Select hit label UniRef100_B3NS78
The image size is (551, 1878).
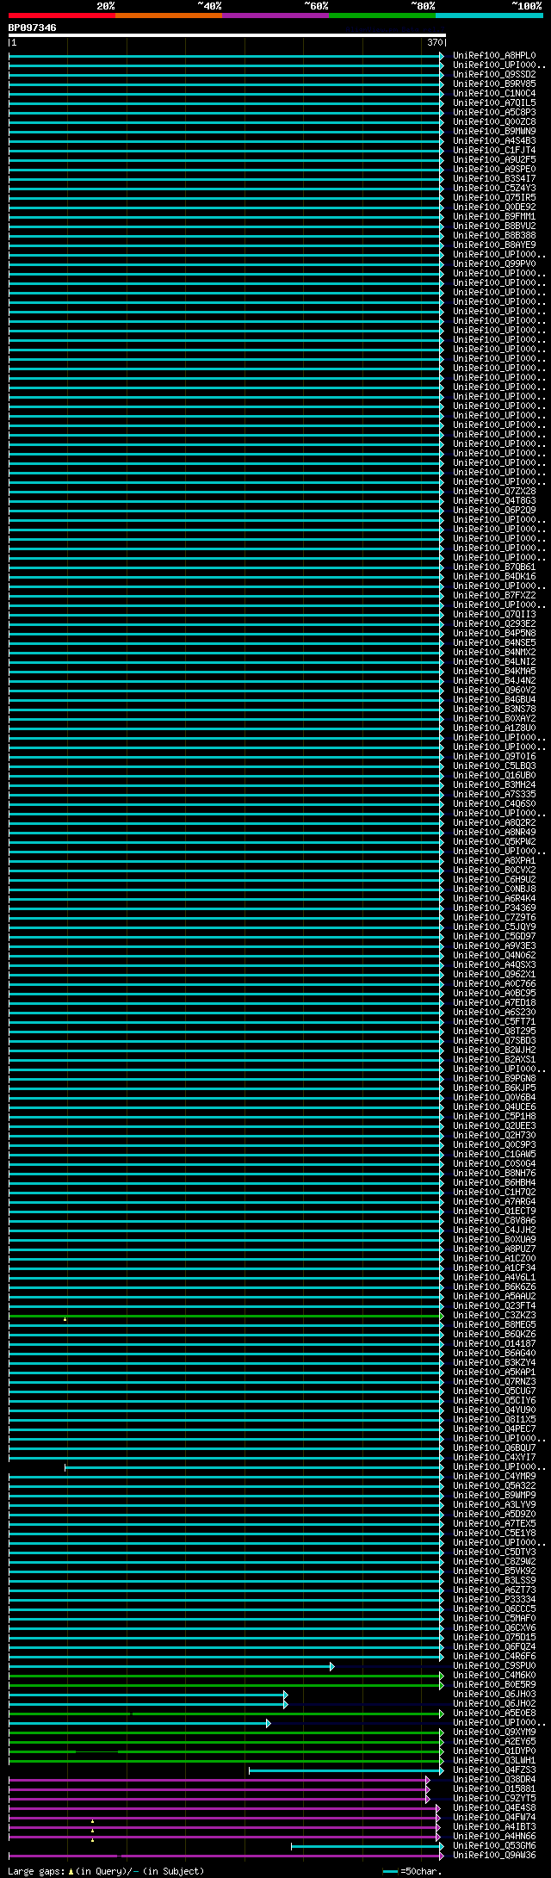(494, 710)
